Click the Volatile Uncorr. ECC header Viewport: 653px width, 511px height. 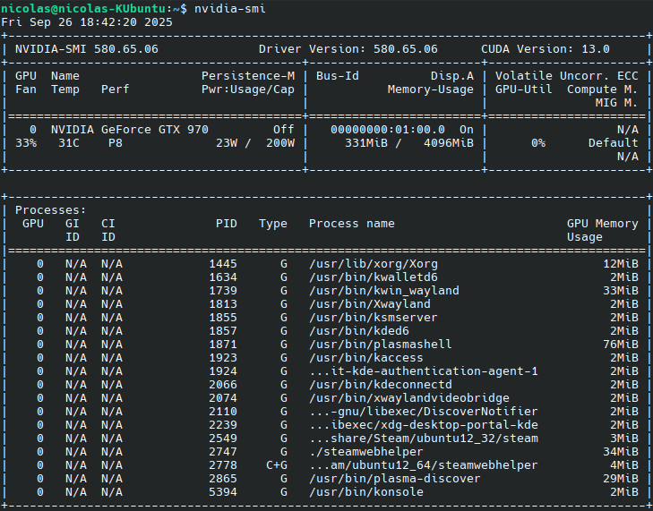point(566,76)
